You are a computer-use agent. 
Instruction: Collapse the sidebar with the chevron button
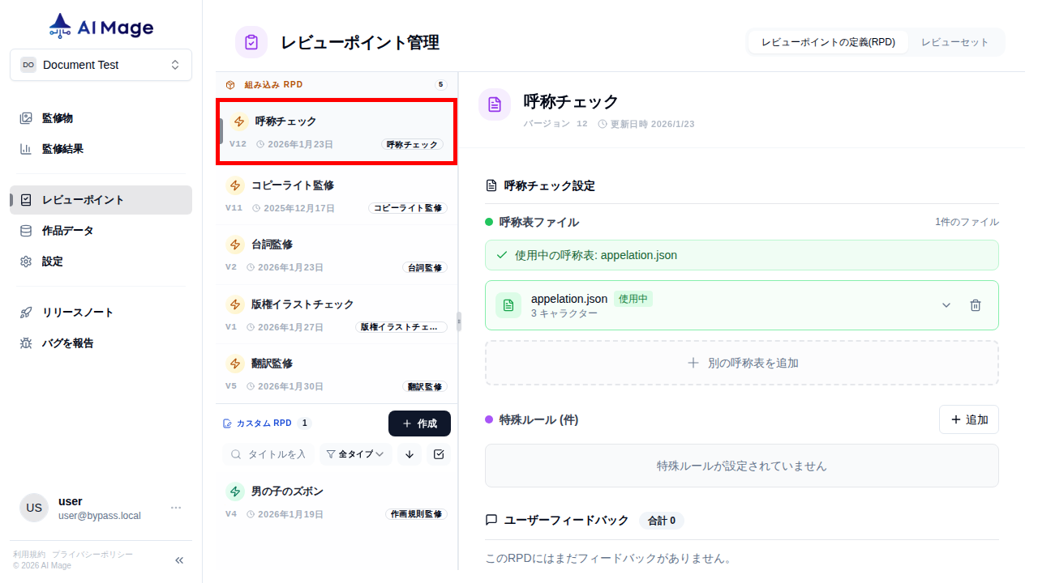tap(178, 560)
